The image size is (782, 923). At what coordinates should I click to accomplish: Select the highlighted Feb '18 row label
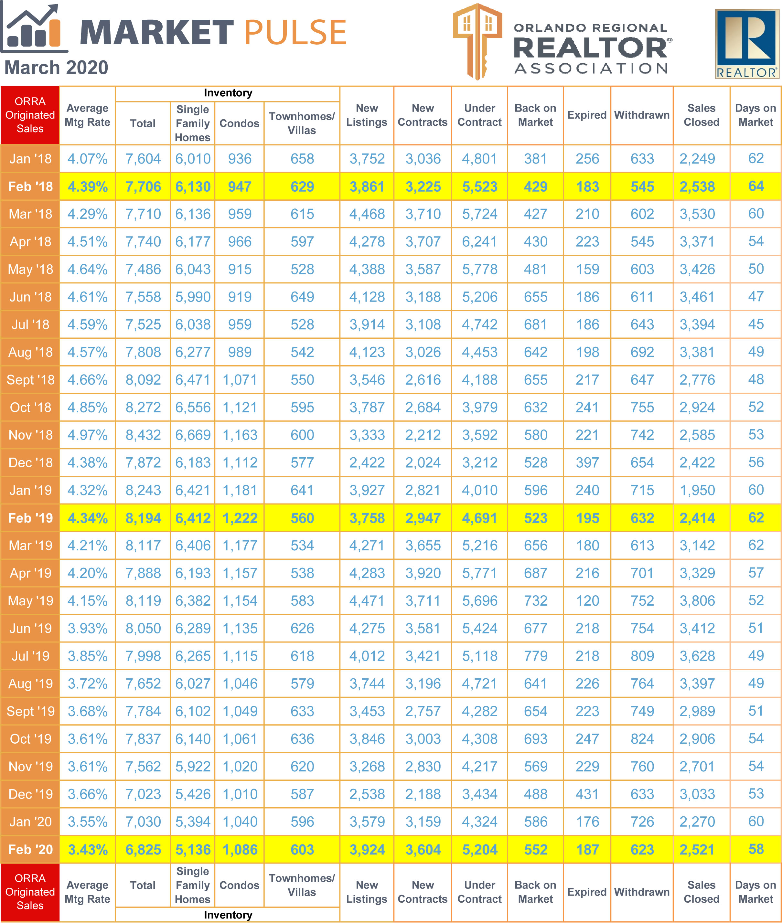coord(30,186)
